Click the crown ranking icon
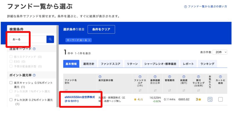This screenshot has width=232, height=114. [200, 99]
